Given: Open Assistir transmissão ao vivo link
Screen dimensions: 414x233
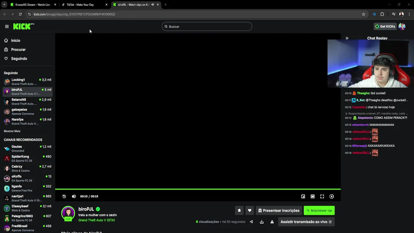Looking at the screenshot, I should [x=306, y=222].
